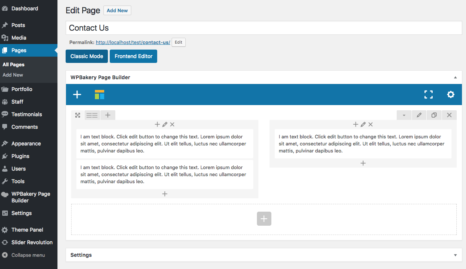Switch to Classic Mode
The width and height of the screenshot is (466, 269).
(x=87, y=56)
